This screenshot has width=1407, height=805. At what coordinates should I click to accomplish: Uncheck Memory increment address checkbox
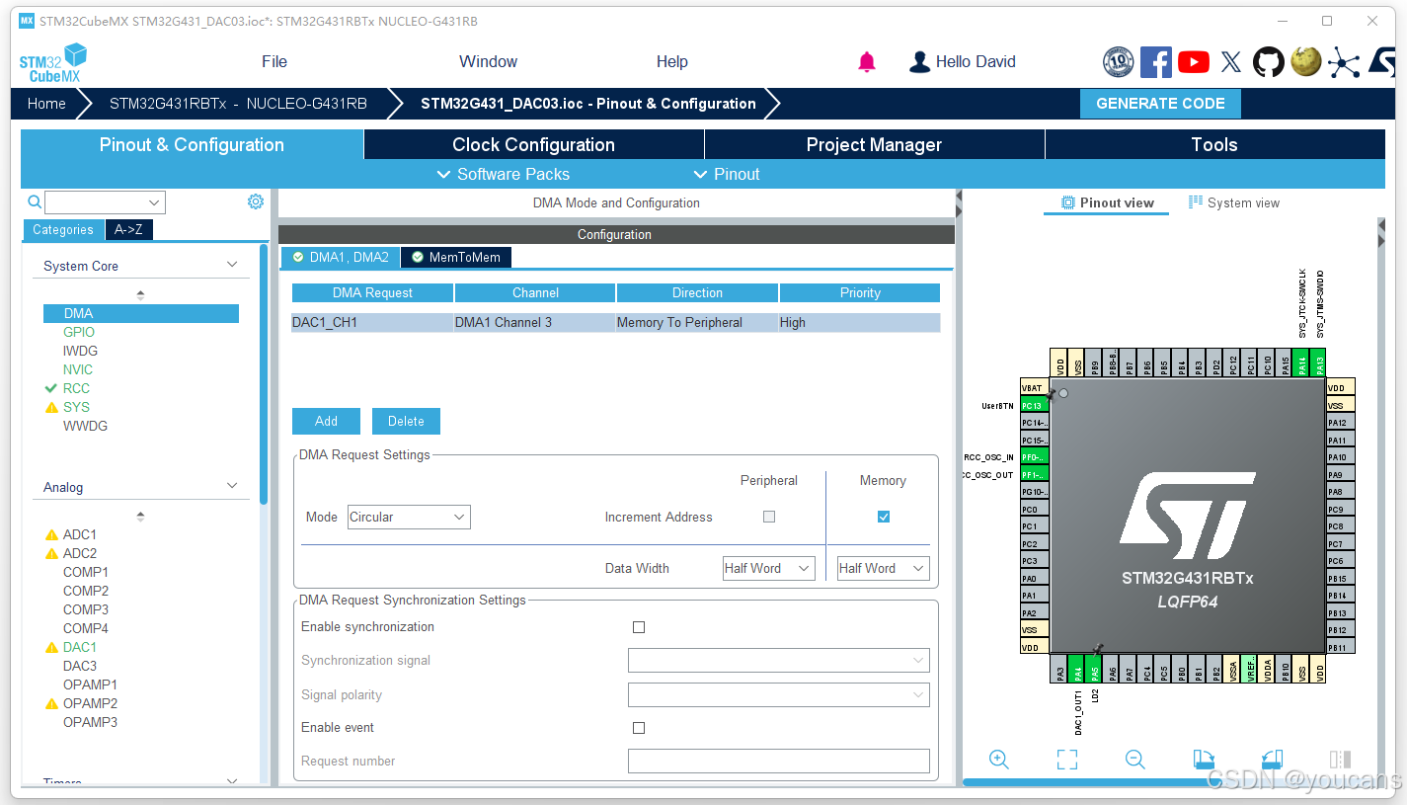coord(884,517)
